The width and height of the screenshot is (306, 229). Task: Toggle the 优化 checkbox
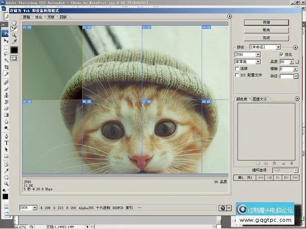(x=281, y=55)
